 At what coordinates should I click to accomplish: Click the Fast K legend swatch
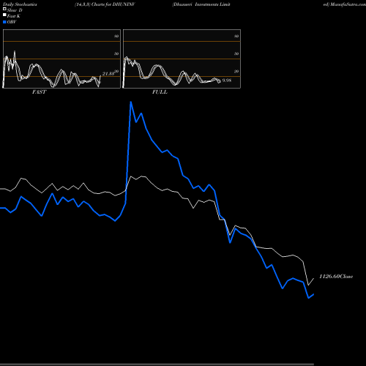(4, 15)
